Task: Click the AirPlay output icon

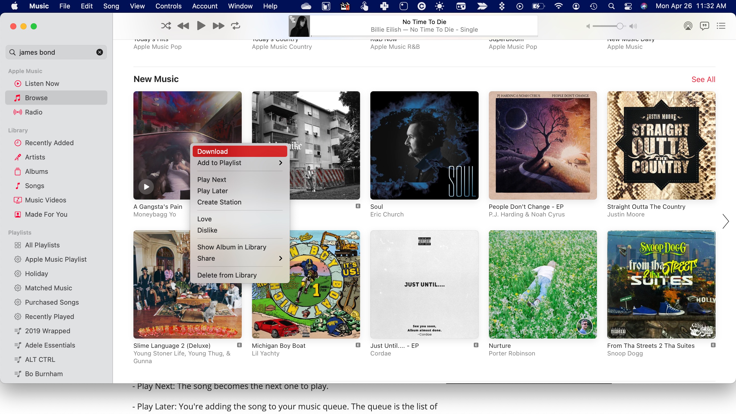Action: 688,26
